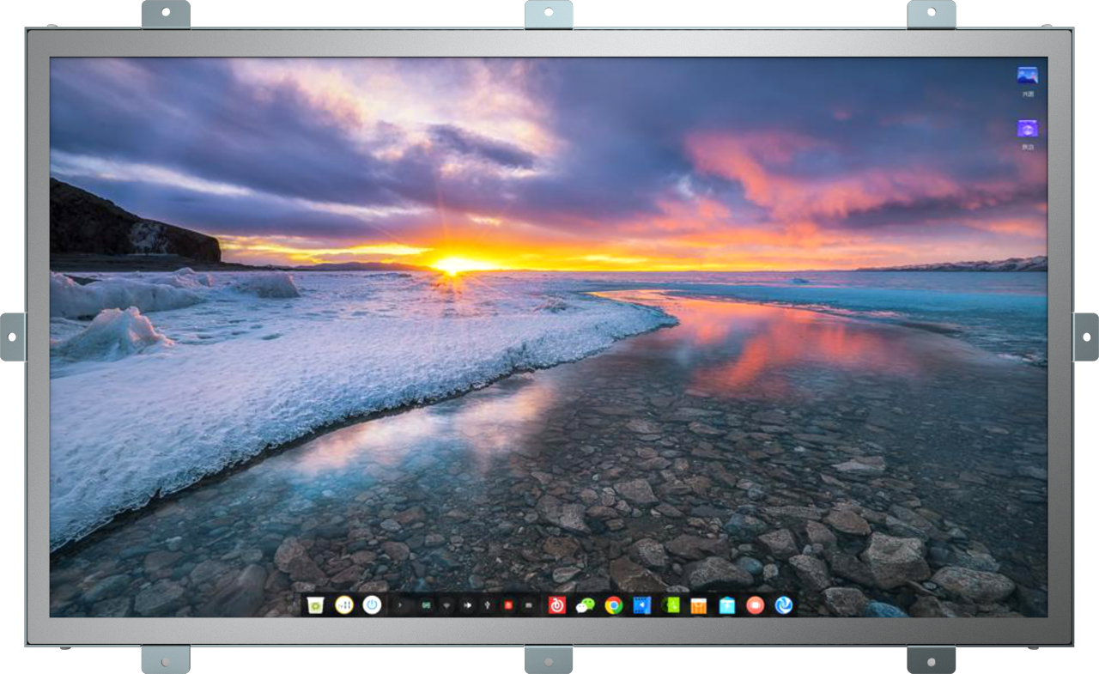This screenshot has width=1099, height=674.
Task: Launch the green Android dock app
Action: [x=671, y=606]
